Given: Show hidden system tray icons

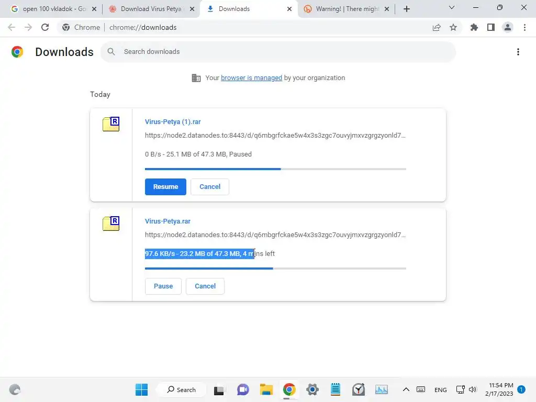Looking at the screenshot, I should pos(406,389).
